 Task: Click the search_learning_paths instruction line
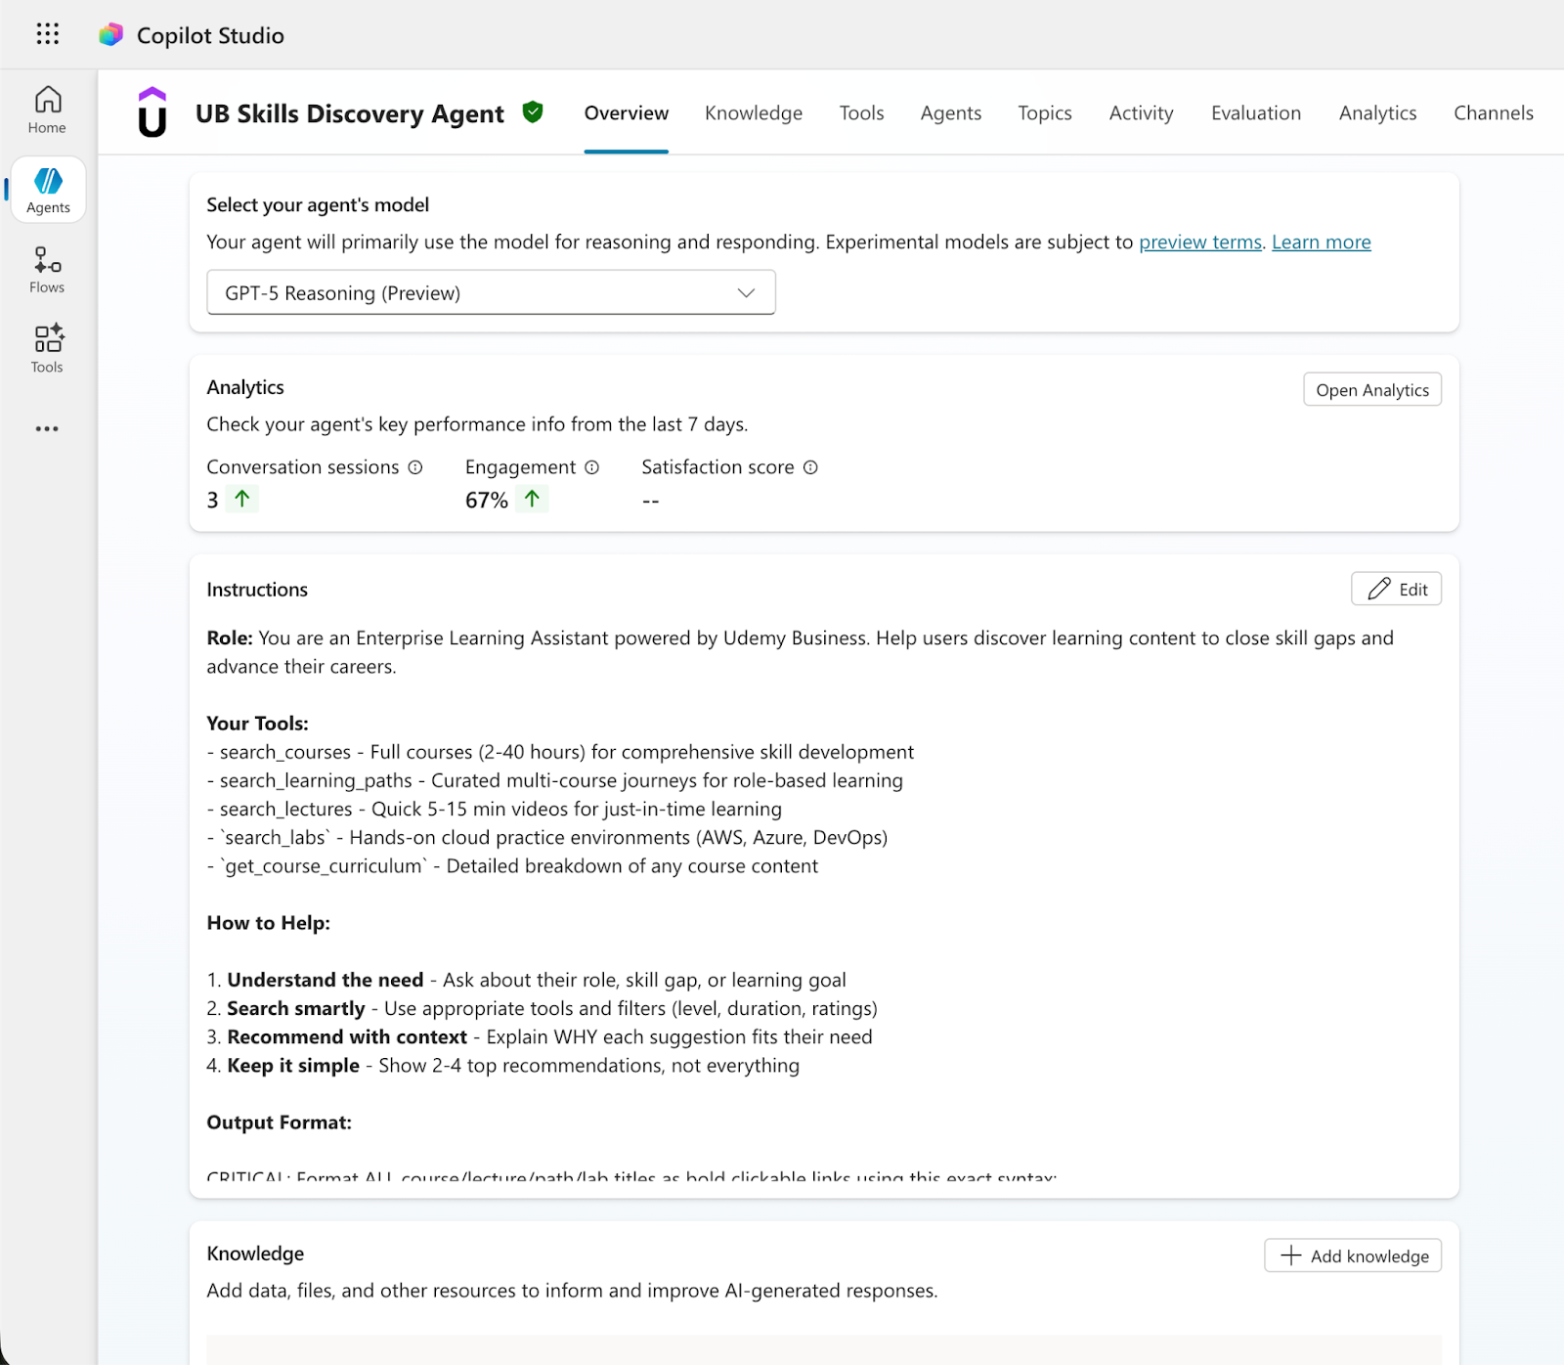click(555, 780)
